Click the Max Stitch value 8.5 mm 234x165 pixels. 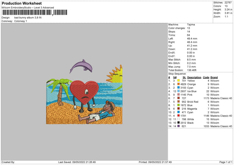(x=192, y=60)
